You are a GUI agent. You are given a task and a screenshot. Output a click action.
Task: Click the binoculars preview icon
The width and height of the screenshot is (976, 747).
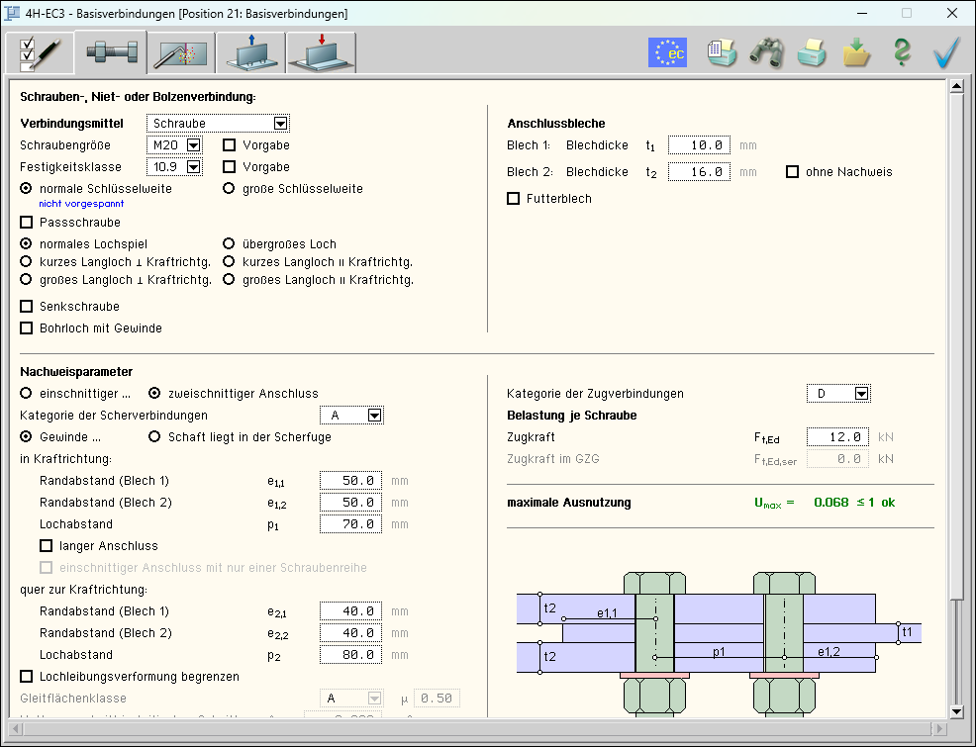766,52
